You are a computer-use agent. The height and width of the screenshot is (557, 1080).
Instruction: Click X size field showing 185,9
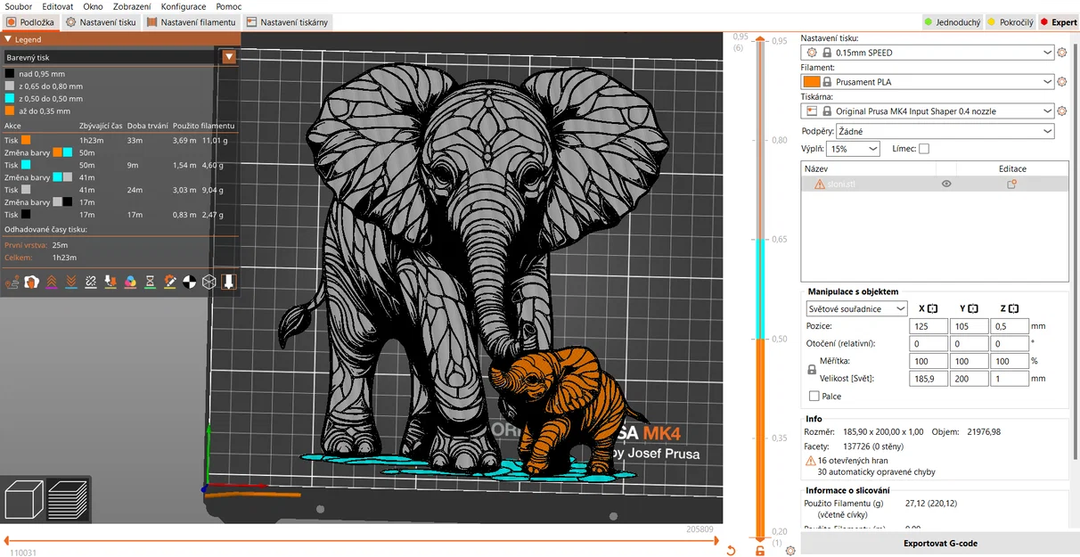click(929, 379)
